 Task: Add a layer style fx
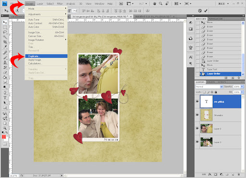click(x=210, y=174)
